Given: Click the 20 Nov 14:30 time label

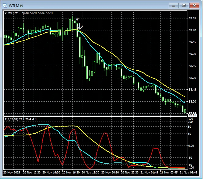Looking at the screenshot, I should (51, 173).
